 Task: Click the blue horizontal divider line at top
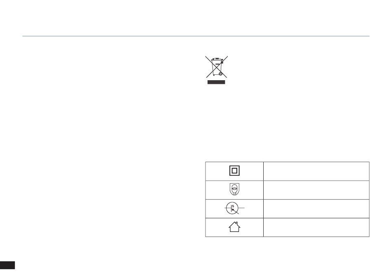point(196,36)
